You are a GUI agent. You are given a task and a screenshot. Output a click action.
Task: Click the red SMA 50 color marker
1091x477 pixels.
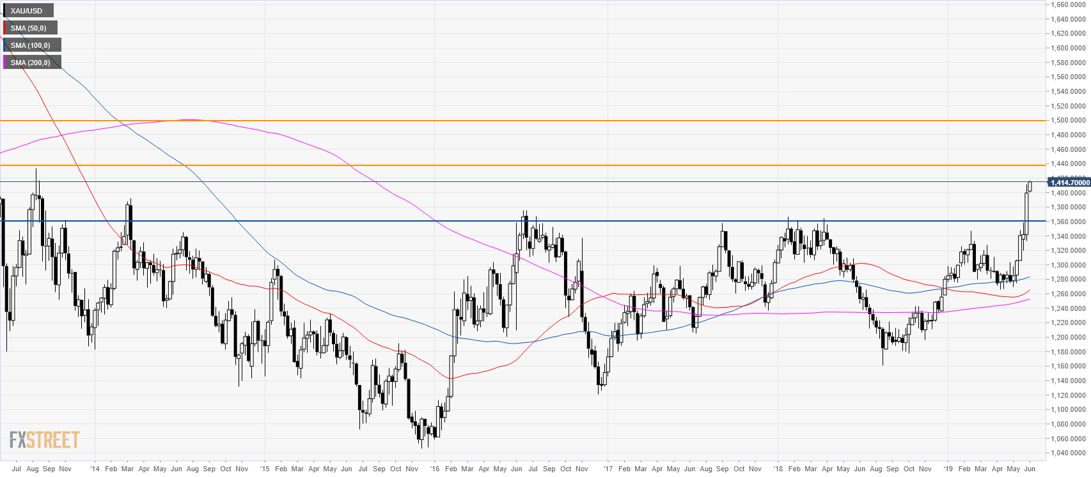pos(4,28)
